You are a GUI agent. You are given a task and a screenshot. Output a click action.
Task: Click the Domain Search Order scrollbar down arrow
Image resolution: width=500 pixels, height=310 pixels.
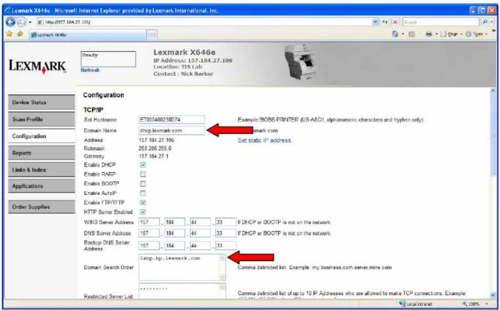[x=223, y=277]
